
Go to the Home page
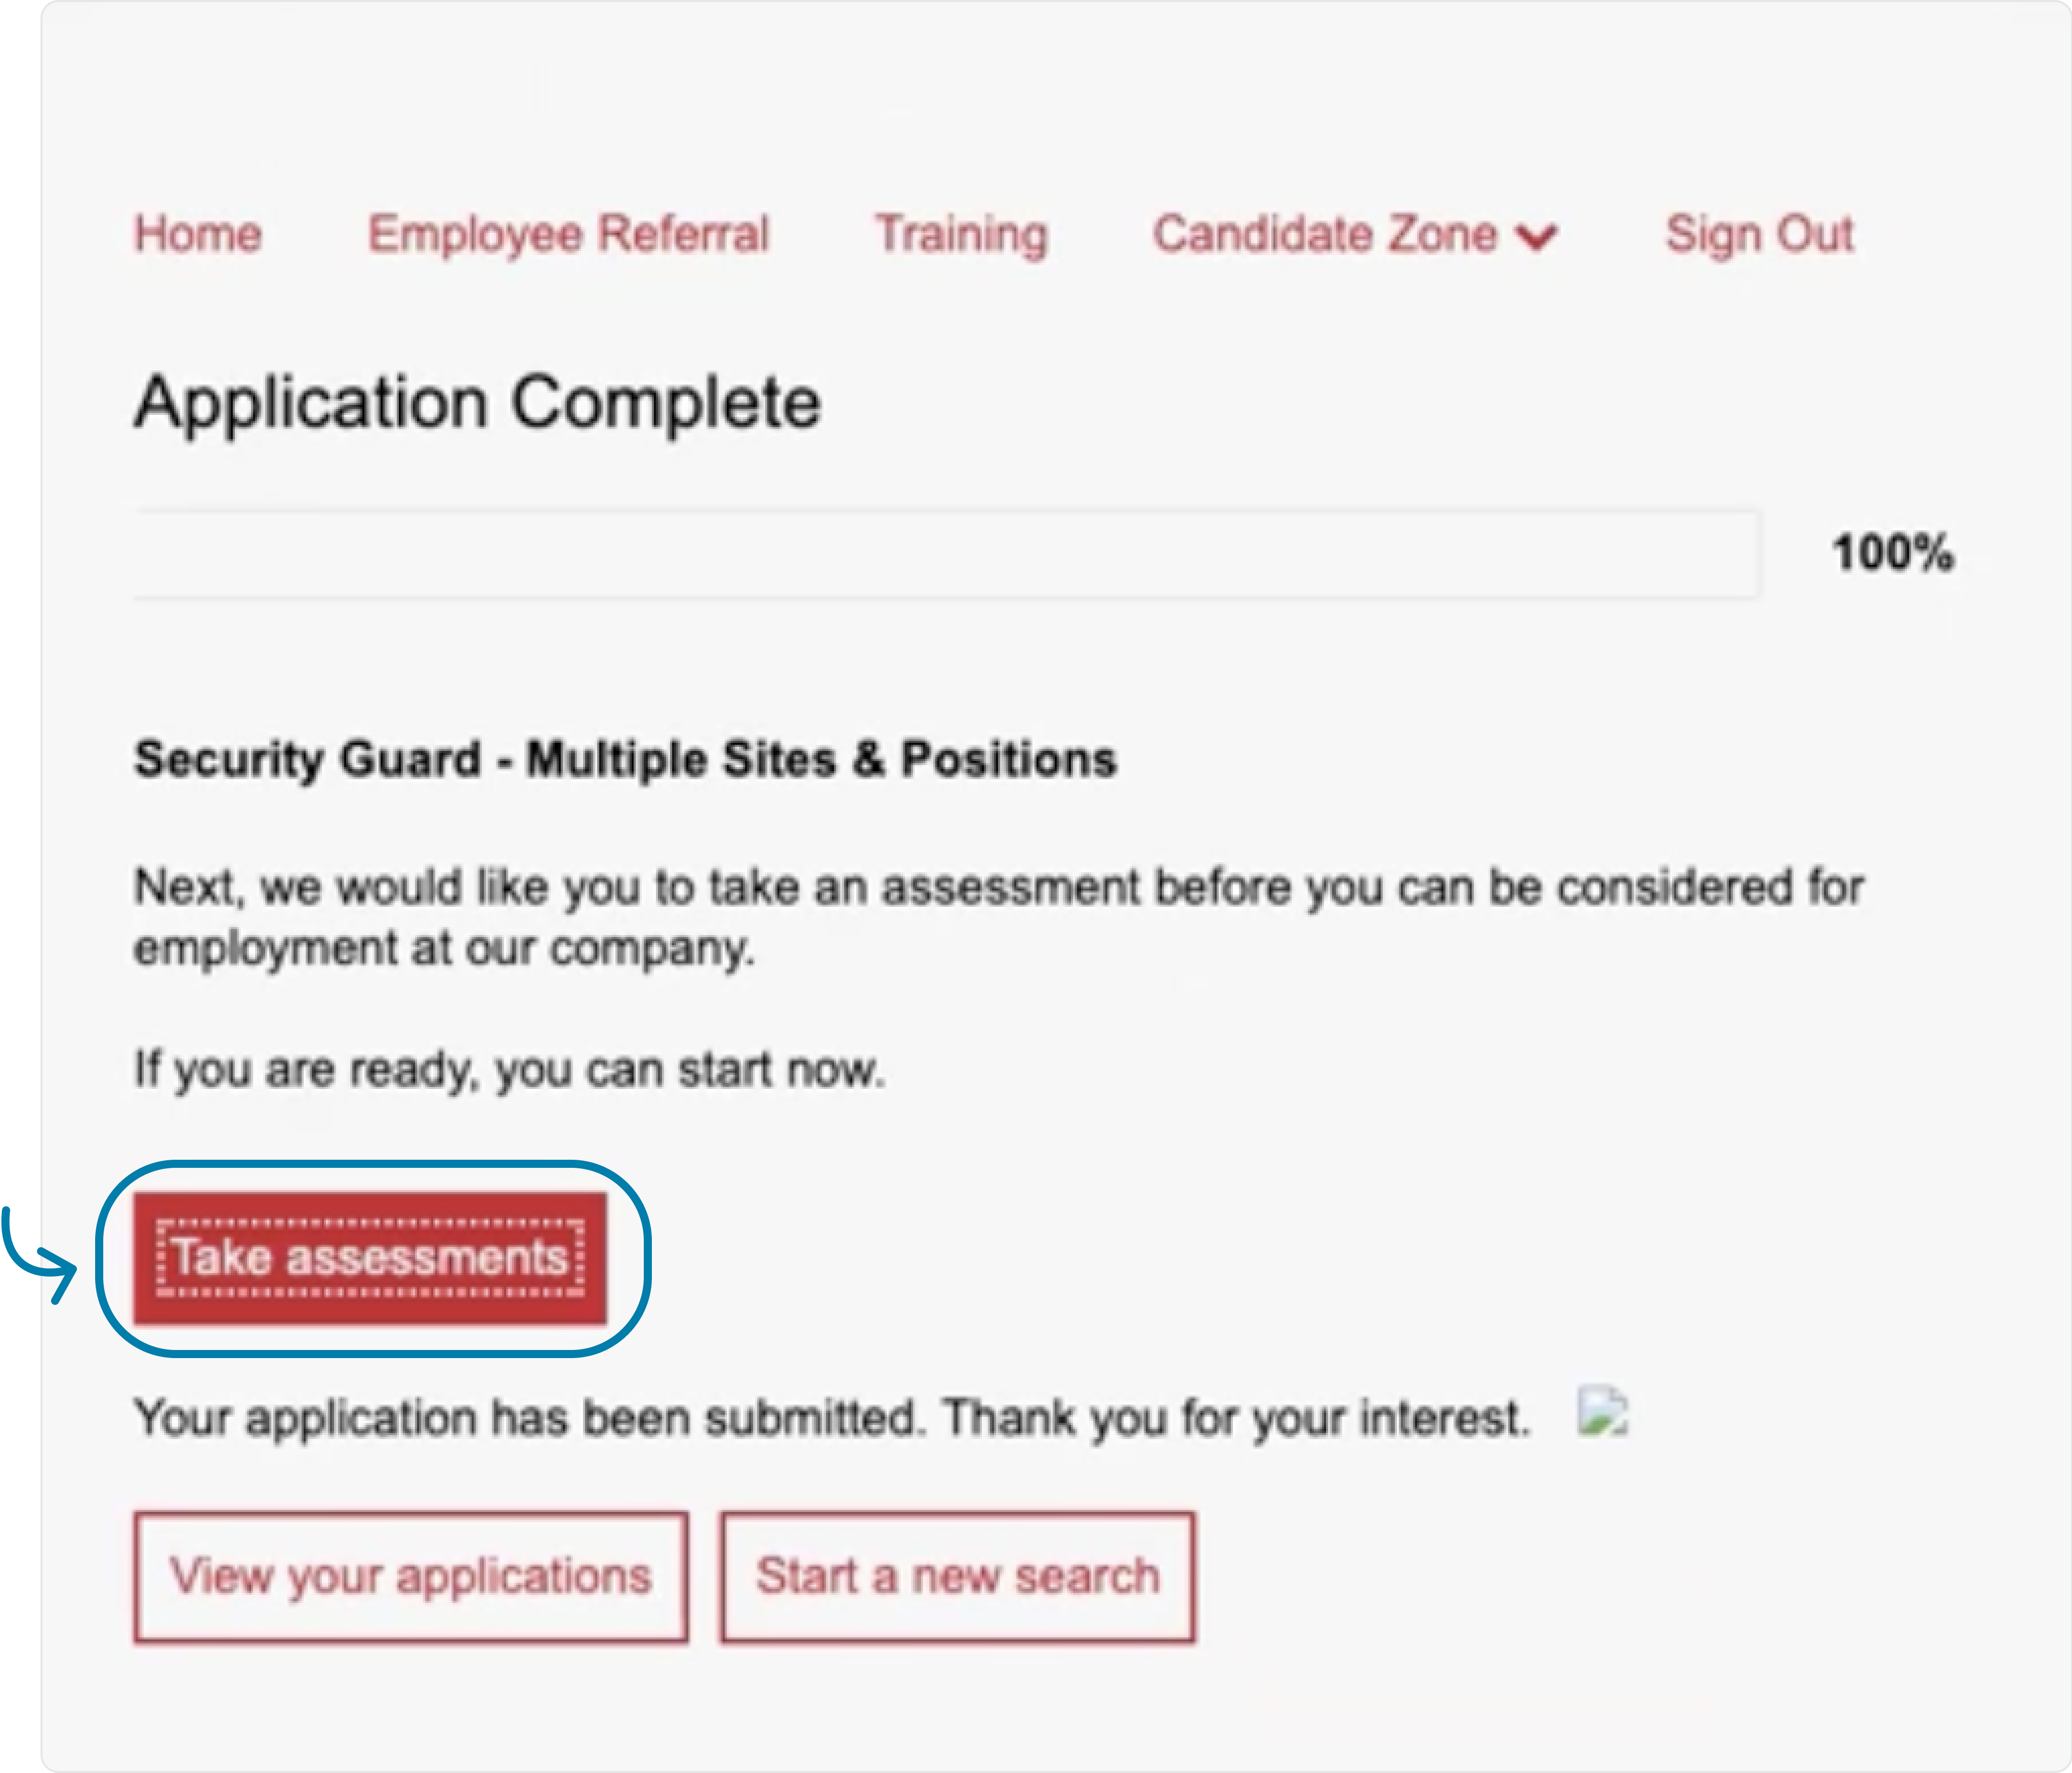pyautogui.click(x=198, y=235)
